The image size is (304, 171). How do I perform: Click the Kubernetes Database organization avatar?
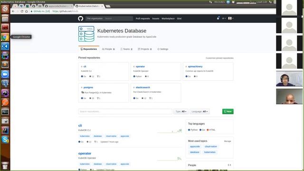click(86, 34)
